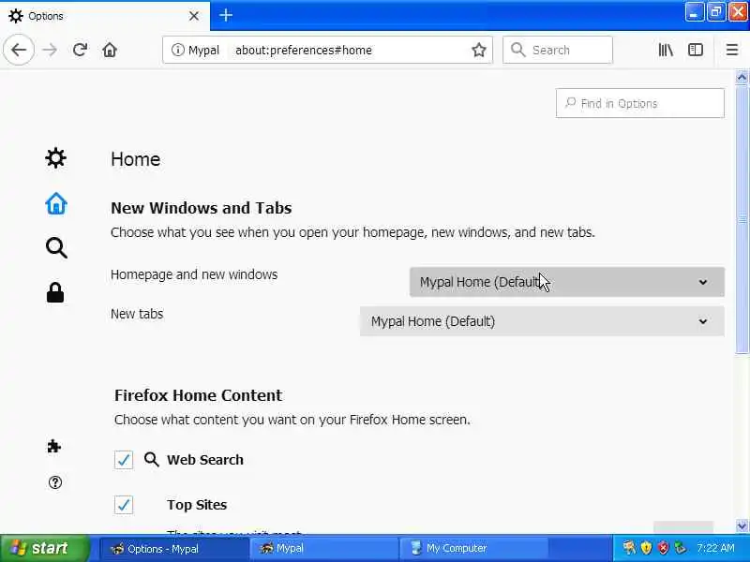The width and height of the screenshot is (750, 562).
Task: Open a new tab with plus button
Action: pyautogui.click(x=226, y=15)
